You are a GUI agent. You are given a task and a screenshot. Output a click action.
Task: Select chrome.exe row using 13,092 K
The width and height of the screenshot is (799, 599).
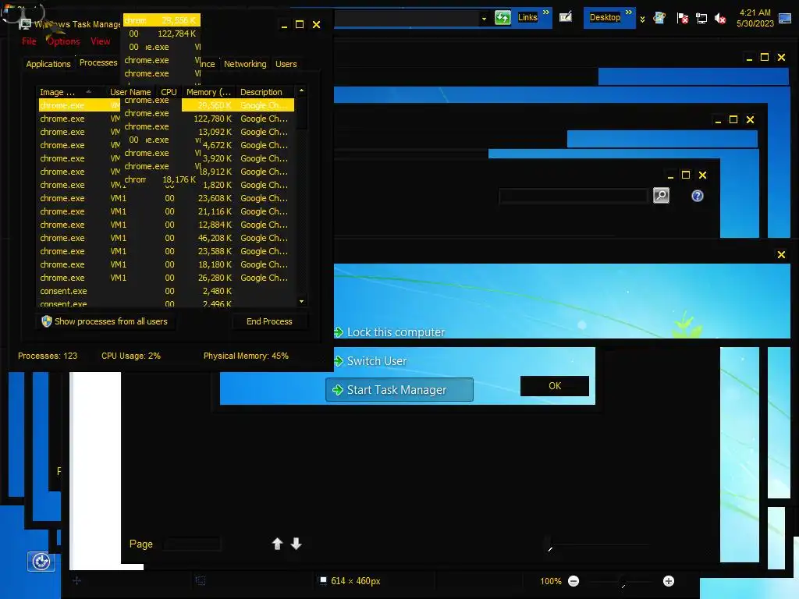tap(166, 132)
